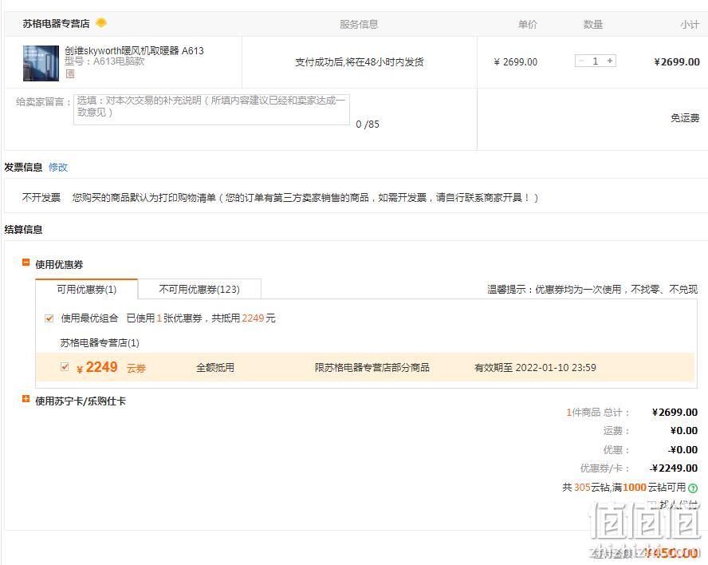Screen dimensions: 708x565
Task: Decrease quantity with the minus button
Action: 581,61
